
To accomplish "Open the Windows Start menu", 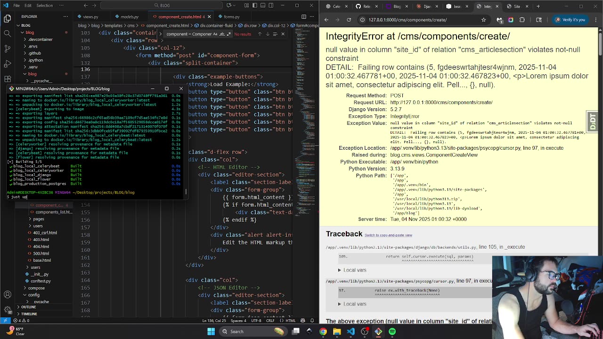I will [211, 331].
